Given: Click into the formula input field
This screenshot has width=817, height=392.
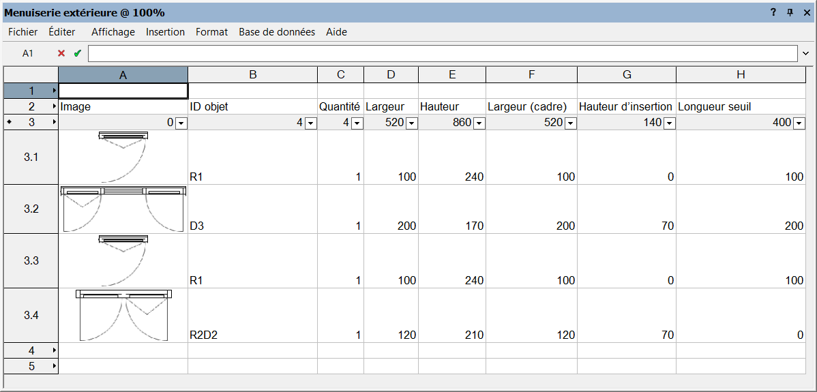Looking at the screenshot, I should pyautogui.click(x=442, y=53).
